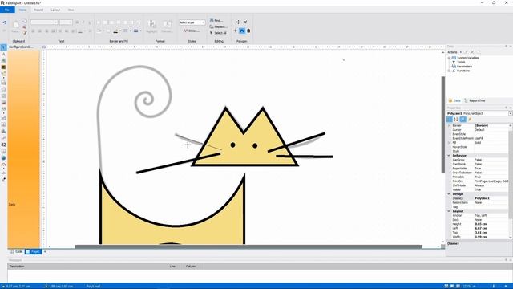The image size is (513, 289).
Task: Toggle alphabetical sort in Properties panel
Action: click(x=456, y=120)
